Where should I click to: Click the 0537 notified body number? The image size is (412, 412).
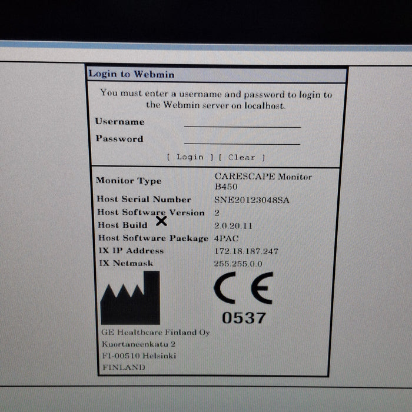(244, 318)
